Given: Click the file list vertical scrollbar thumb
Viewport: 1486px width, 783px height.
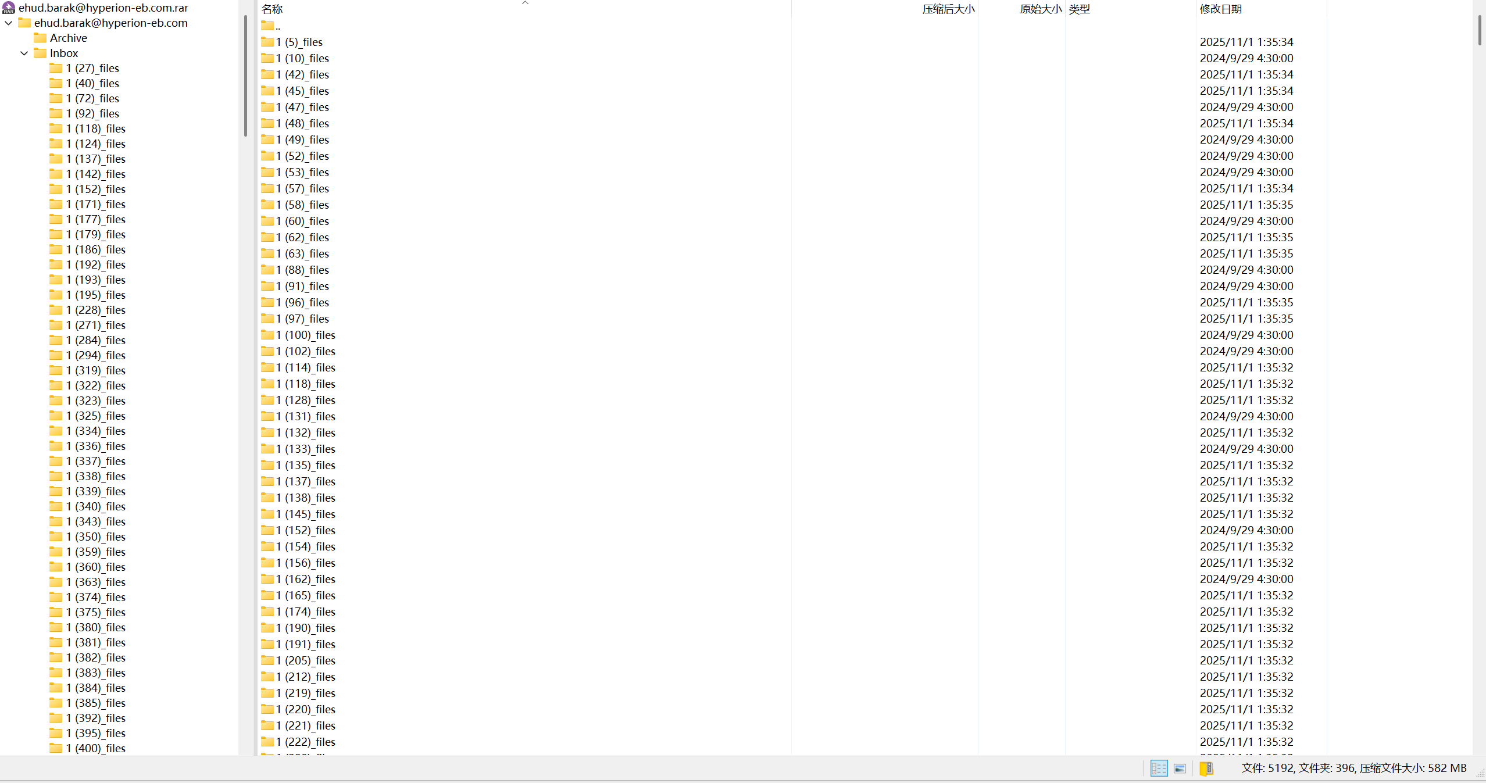Looking at the screenshot, I should (1480, 29).
